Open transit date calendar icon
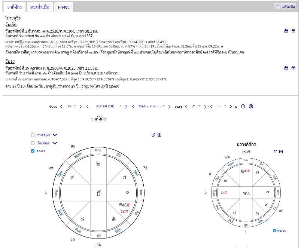Image resolution: width=301 pixels, height=248 pixels. [286, 68]
